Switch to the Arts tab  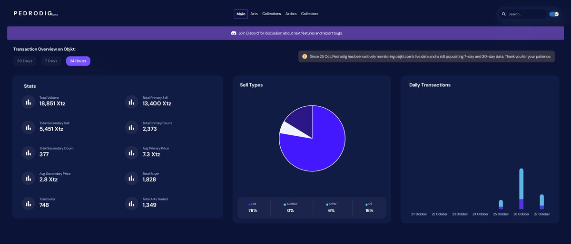click(x=254, y=14)
